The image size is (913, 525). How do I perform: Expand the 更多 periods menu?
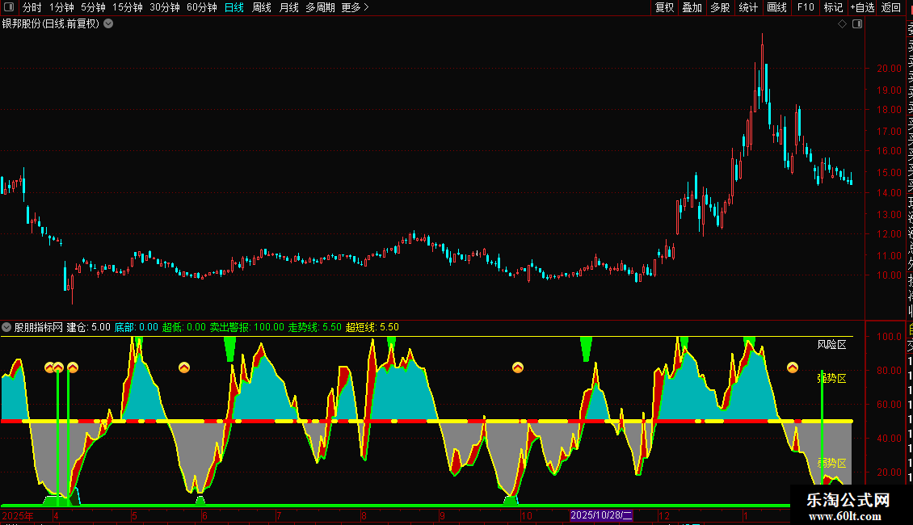point(355,7)
